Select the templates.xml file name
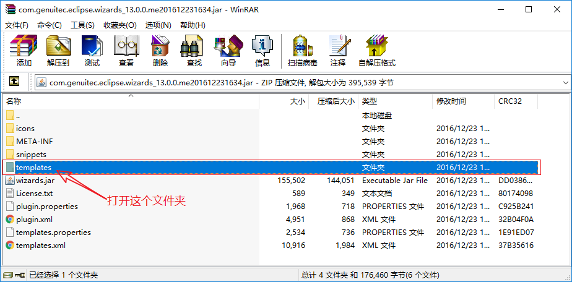 [41, 245]
